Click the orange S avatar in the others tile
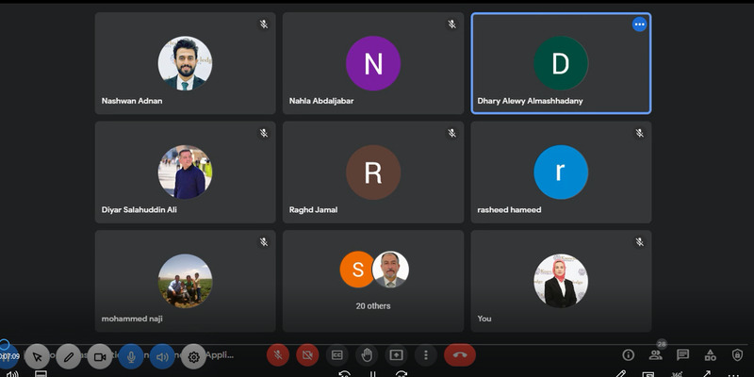This screenshot has height=377, width=754. tap(358, 270)
